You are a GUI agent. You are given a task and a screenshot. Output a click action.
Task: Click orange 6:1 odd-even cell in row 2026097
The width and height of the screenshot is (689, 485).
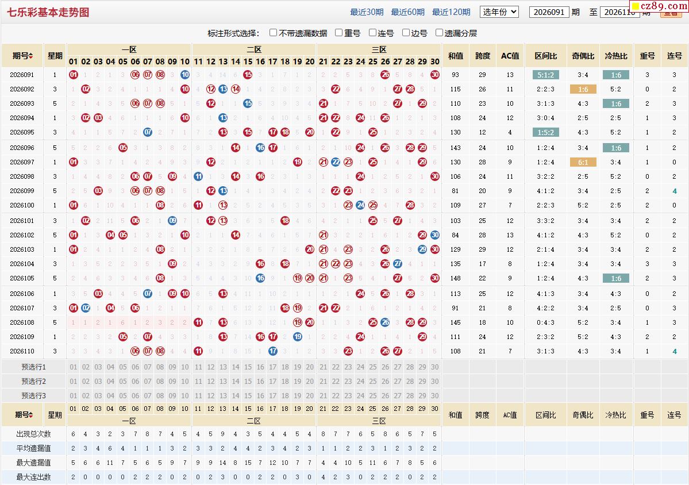click(x=583, y=162)
